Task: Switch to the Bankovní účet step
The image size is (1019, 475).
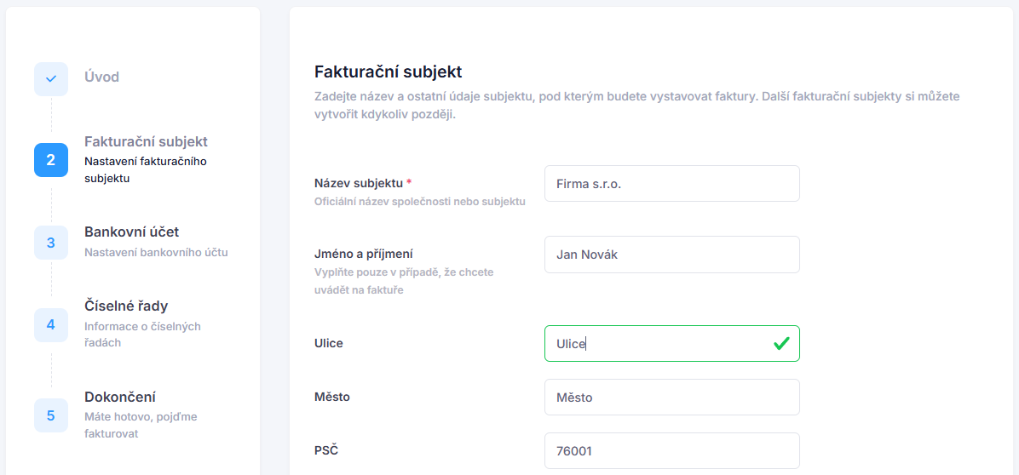Action: 131,232
